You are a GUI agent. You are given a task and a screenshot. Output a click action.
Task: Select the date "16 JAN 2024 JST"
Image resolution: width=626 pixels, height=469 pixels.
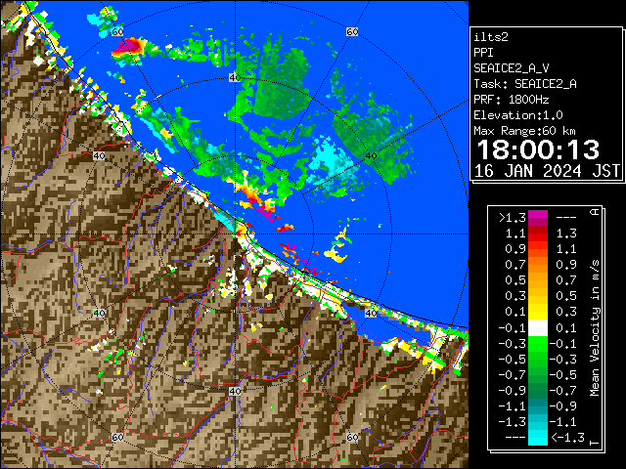click(547, 171)
